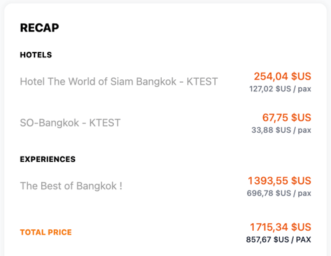331x256 pixels.
Task: Click the exclamation mark after Bangkok
Action: [x=121, y=186]
